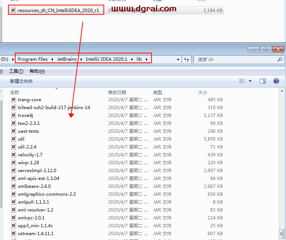Click the vertical scrollbar thumb

[x=282, y=233]
